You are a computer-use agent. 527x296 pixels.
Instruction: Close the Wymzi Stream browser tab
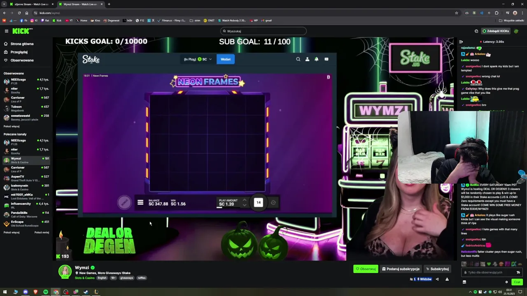[x=101, y=4]
